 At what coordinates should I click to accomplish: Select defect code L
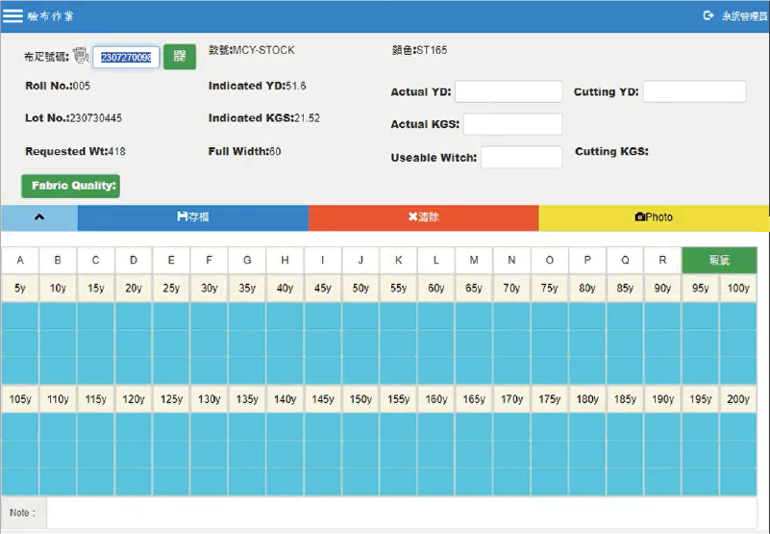[436, 260]
